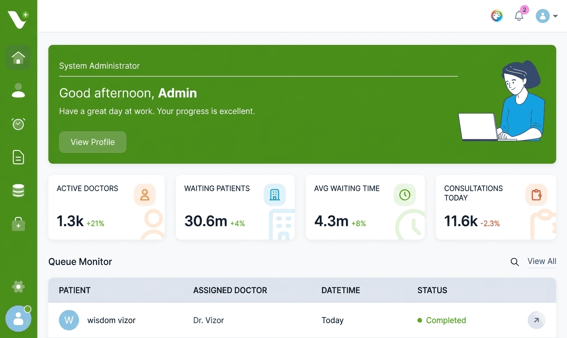The width and height of the screenshot is (567, 338).
Task: Open the medical kit sidebar icon
Action: (x=18, y=224)
